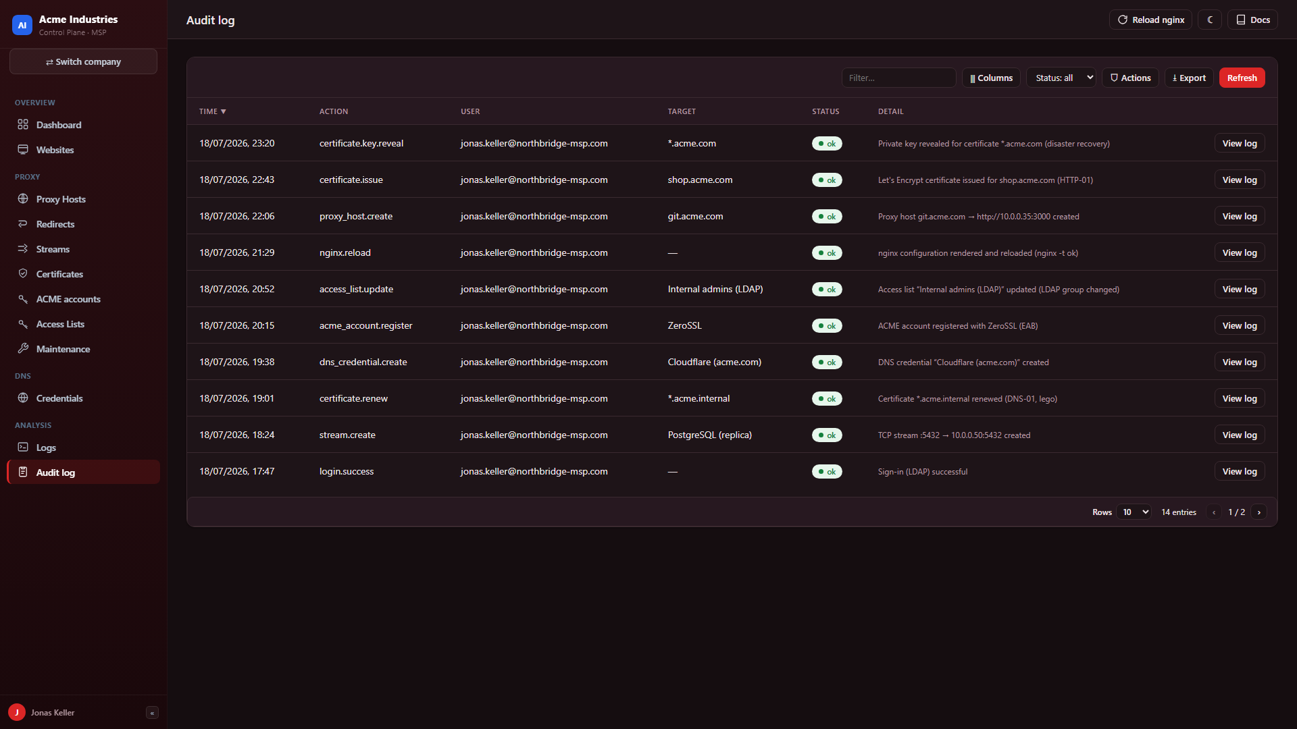The image size is (1297, 729).
Task: Go to next page arrow
Action: 1258,512
